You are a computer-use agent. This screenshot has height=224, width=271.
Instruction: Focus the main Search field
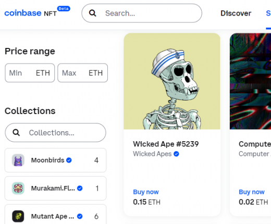click(142, 13)
